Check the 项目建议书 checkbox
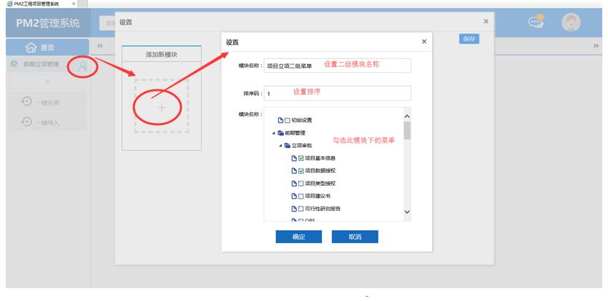 click(301, 196)
